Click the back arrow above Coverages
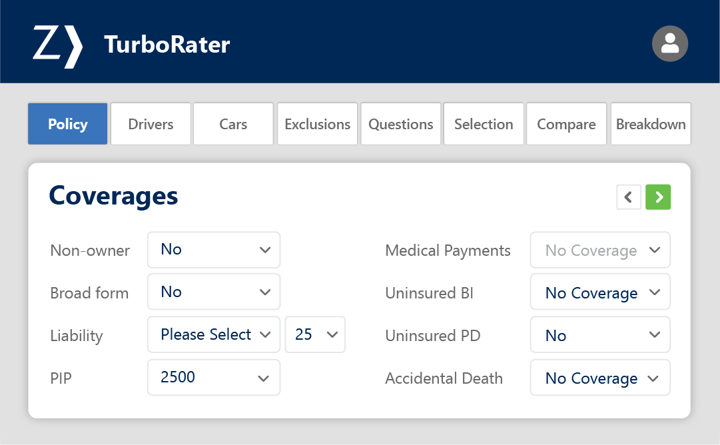The height and width of the screenshot is (445, 720). click(629, 197)
